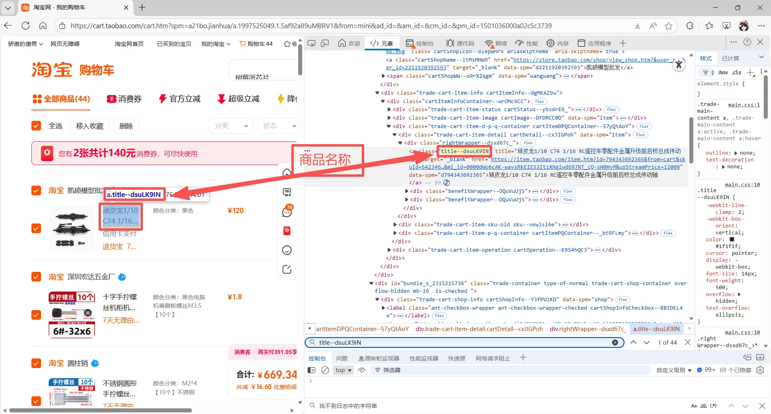The image size is (771, 414).
Task: Open DevTools customize three-dot menu
Action: click(x=734, y=42)
